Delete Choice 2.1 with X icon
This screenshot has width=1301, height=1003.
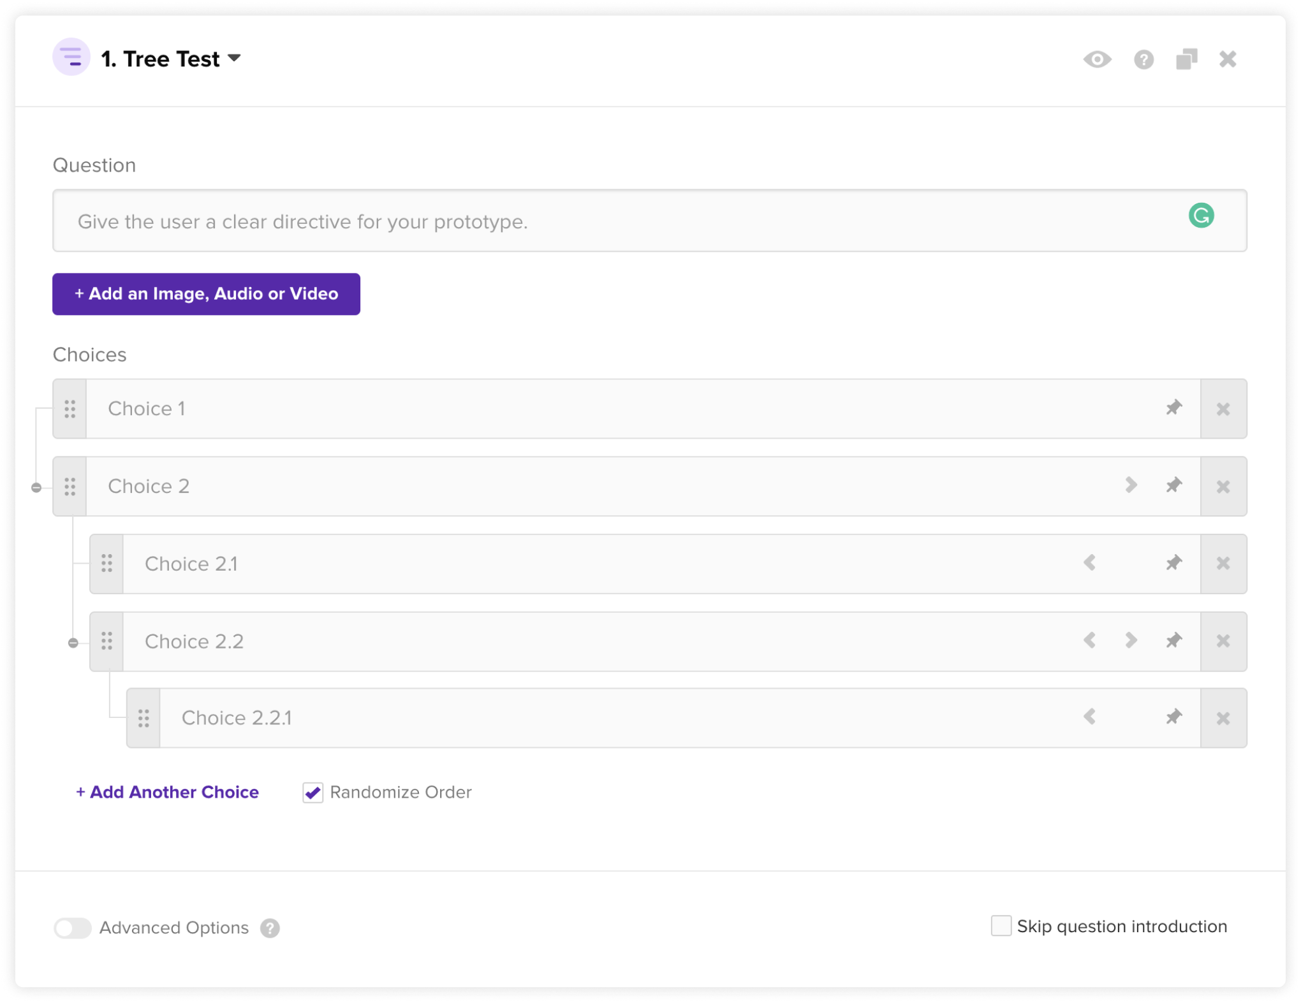[x=1223, y=564]
